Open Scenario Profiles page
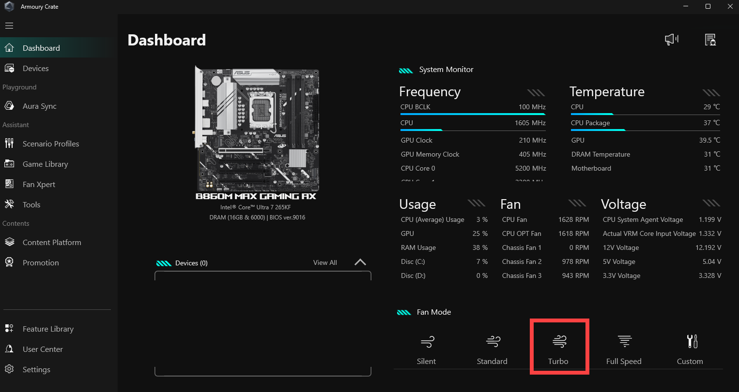Image resolution: width=739 pixels, height=392 pixels. click(51, 144)
